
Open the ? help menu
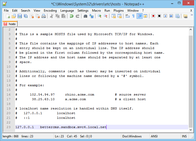click(x=143, y=11)
